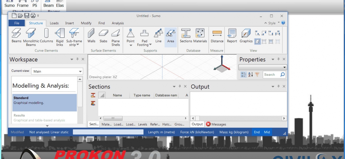Toggle categorized view in Properties panel
This screenshot has width=345, height=159.
click(x=244, y=75)
